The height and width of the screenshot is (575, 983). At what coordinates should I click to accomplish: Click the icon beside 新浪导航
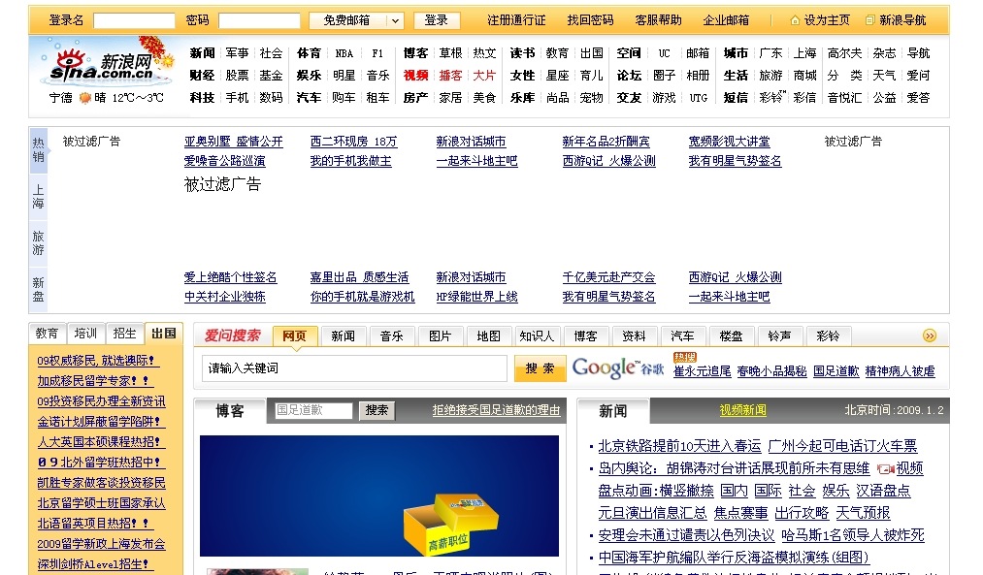pyautogui.click(x=869, y=20)
